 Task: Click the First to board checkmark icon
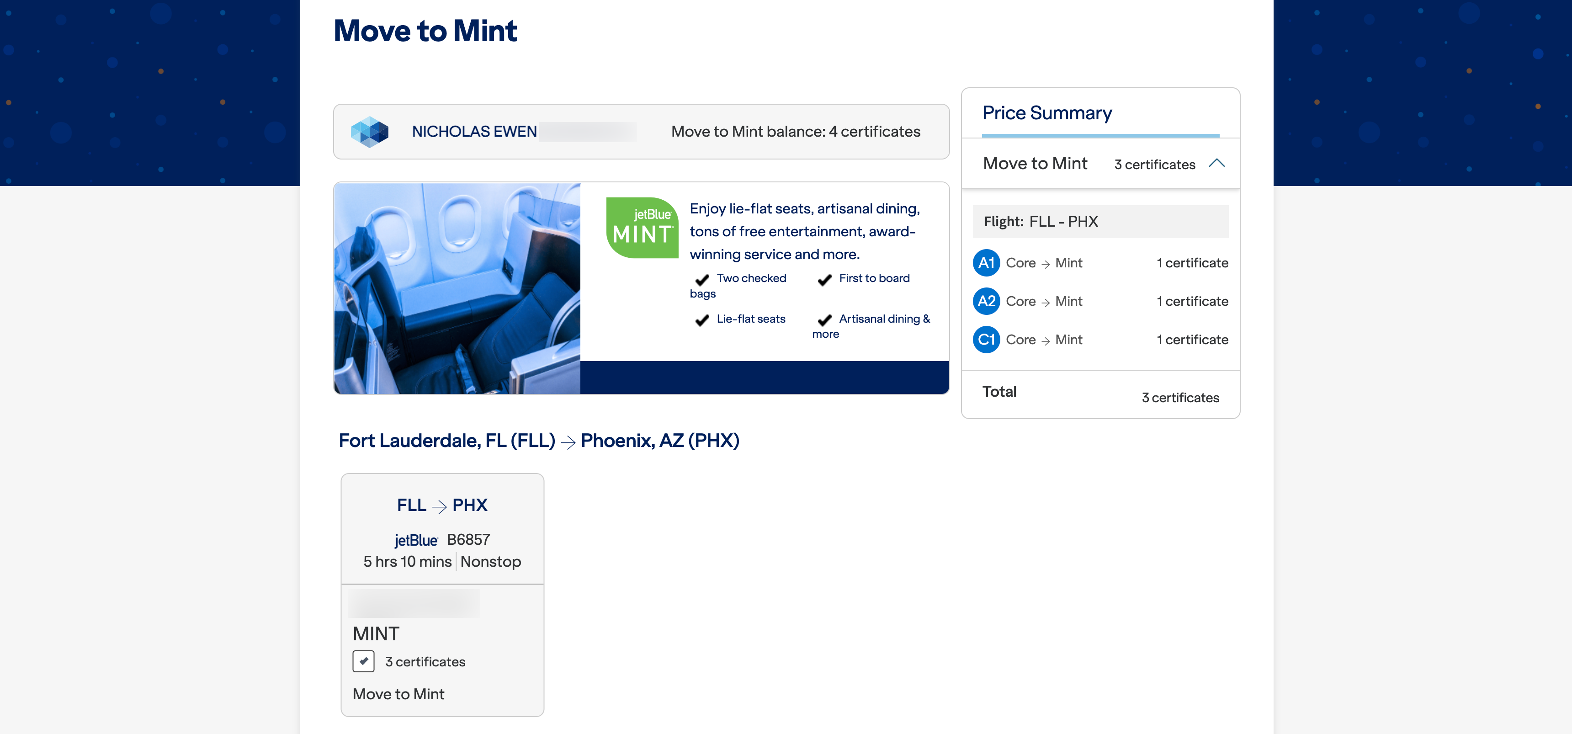click(x=824, y=279)
